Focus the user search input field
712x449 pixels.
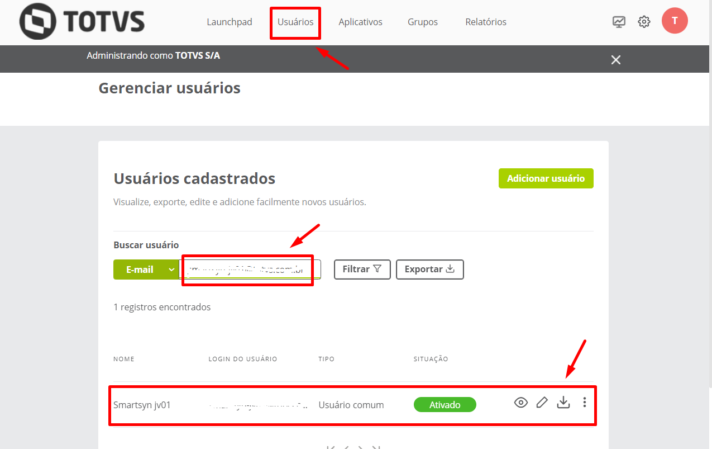(250, 270)
